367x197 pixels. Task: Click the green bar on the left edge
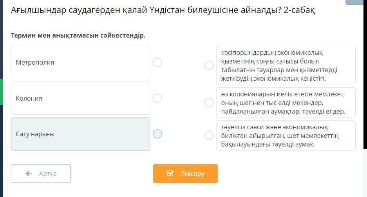click(1, 92)
